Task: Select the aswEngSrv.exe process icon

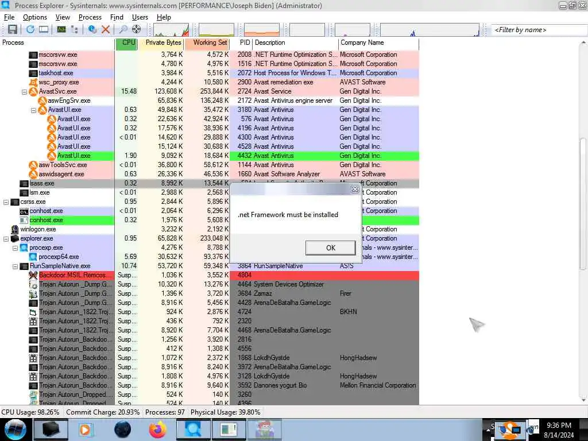Action: pyautogui.click(x=42, y=100)
